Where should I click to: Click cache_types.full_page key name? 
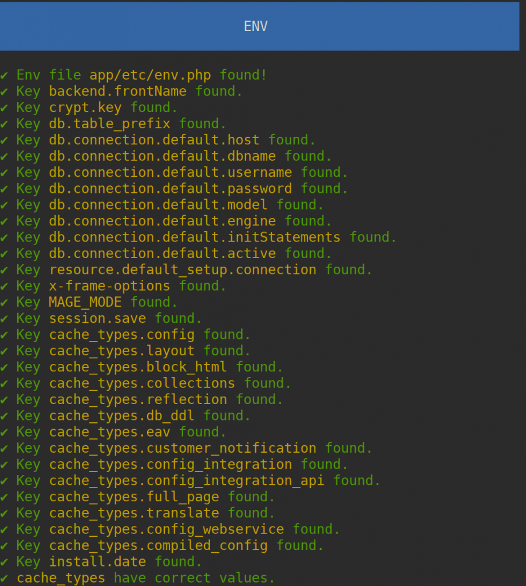pos(134,497)
